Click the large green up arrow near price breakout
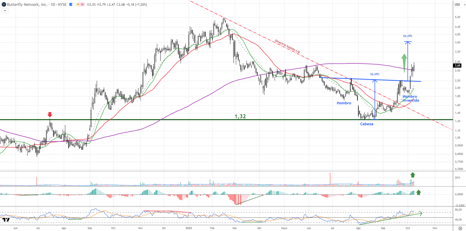This screenshot has width=466, height=231. click(x=404, y=61)
